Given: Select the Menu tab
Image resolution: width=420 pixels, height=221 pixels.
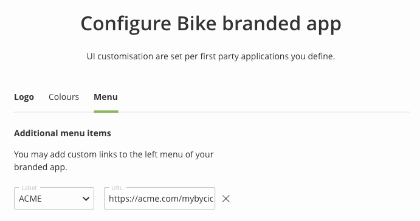Looking at the screenshot, I should tap(106, 97).
